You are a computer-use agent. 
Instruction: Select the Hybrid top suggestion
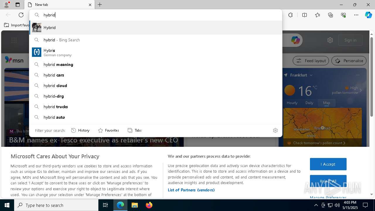coord(156,28)
